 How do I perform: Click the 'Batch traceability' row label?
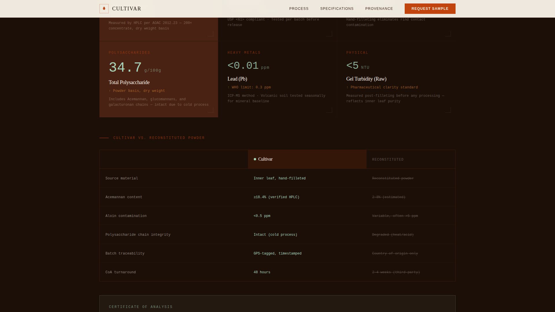click(x=125, y=253)
